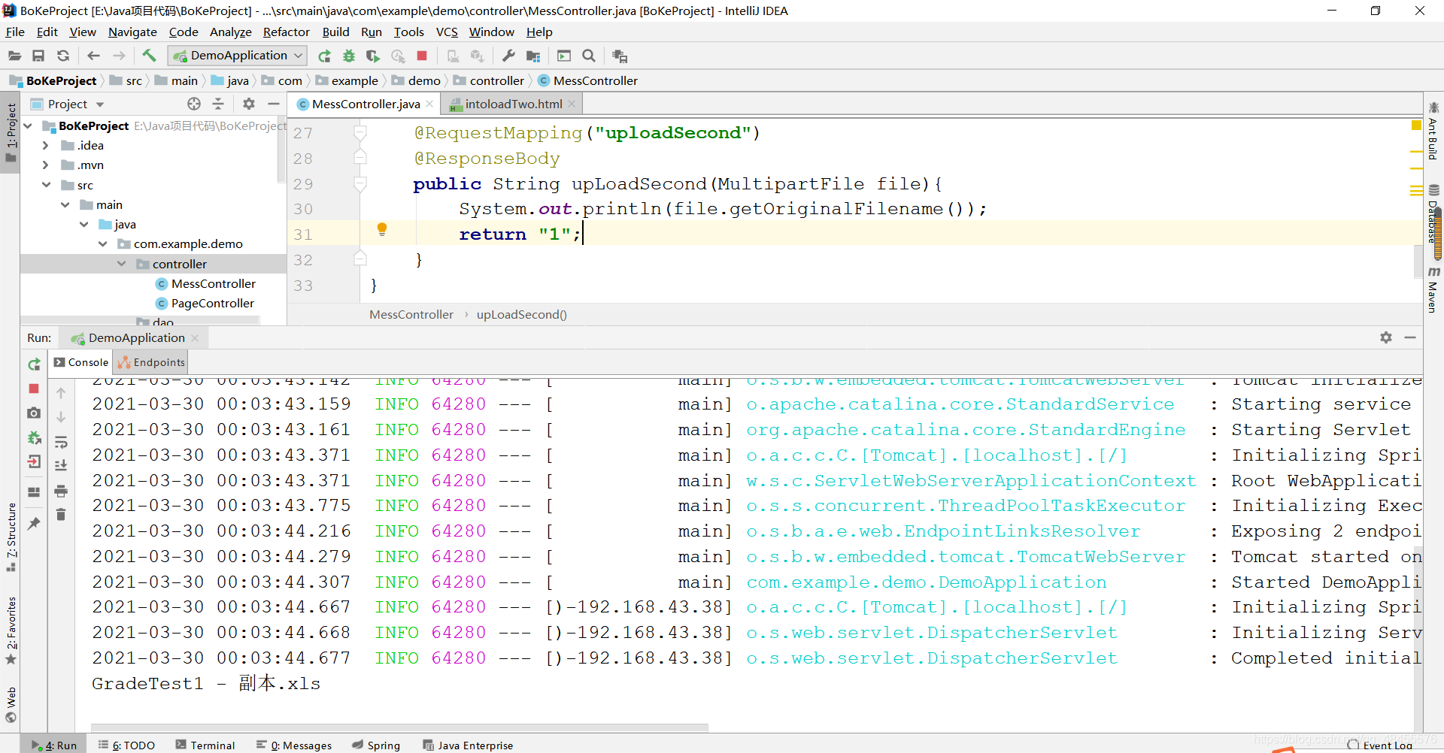Open the File menu
The image size is (1444, 753).
click(15, 32)
